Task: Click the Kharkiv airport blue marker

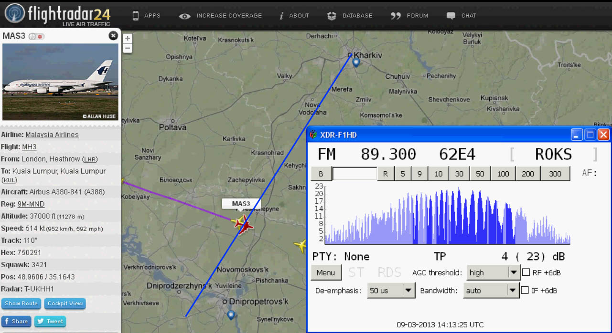Action: 356,62
